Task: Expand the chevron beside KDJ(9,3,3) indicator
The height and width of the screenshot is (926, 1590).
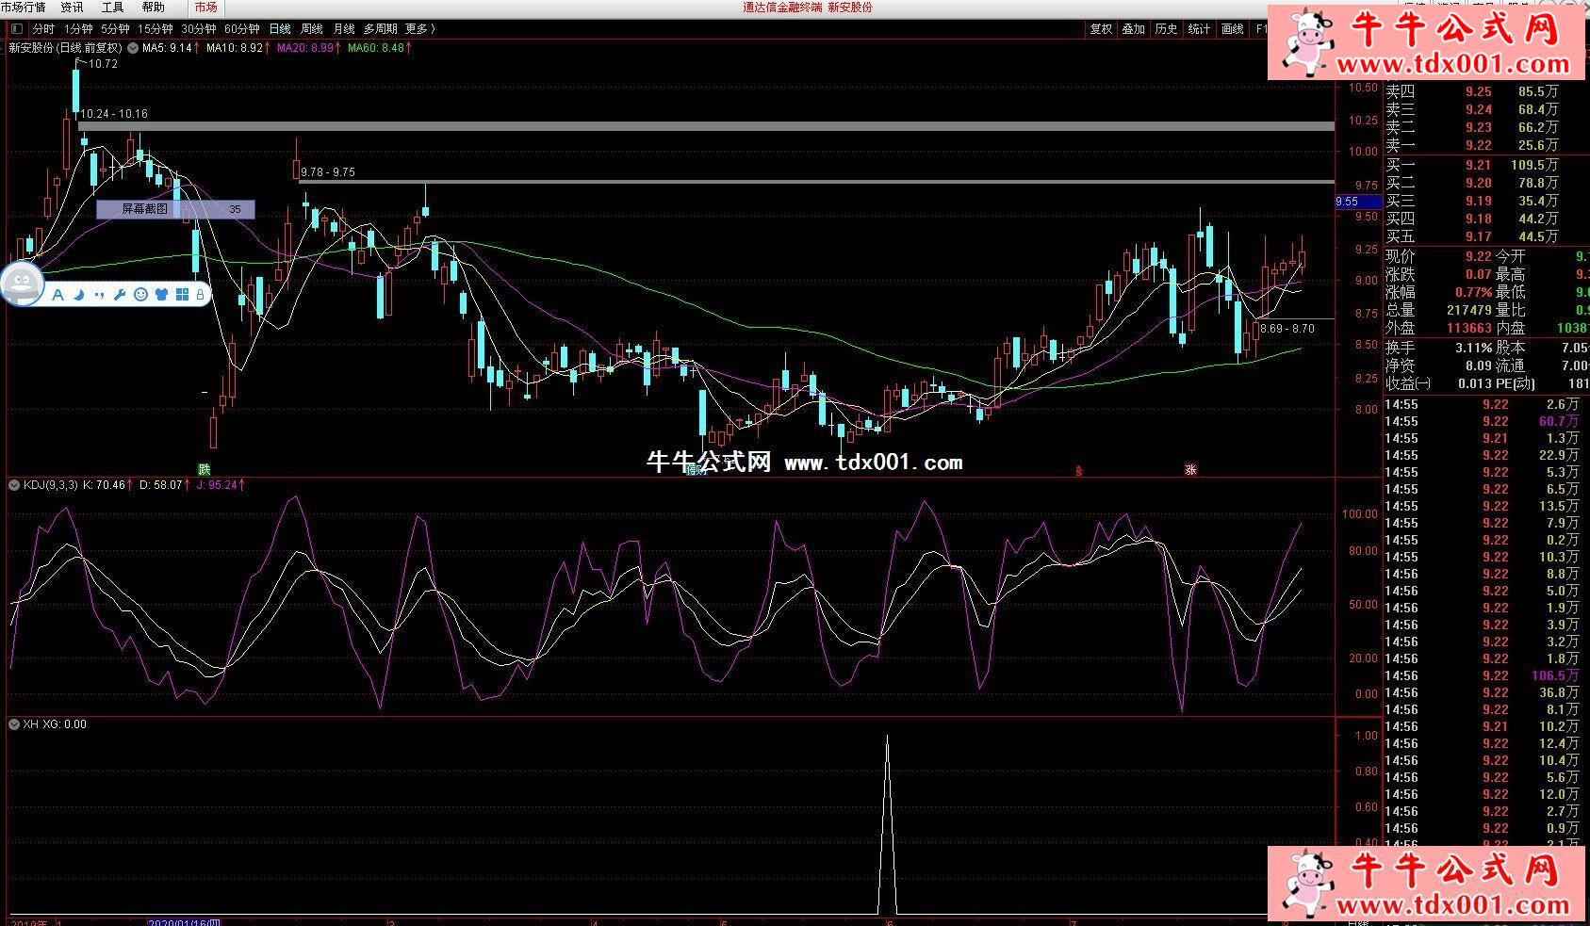Action: [14, 485]
